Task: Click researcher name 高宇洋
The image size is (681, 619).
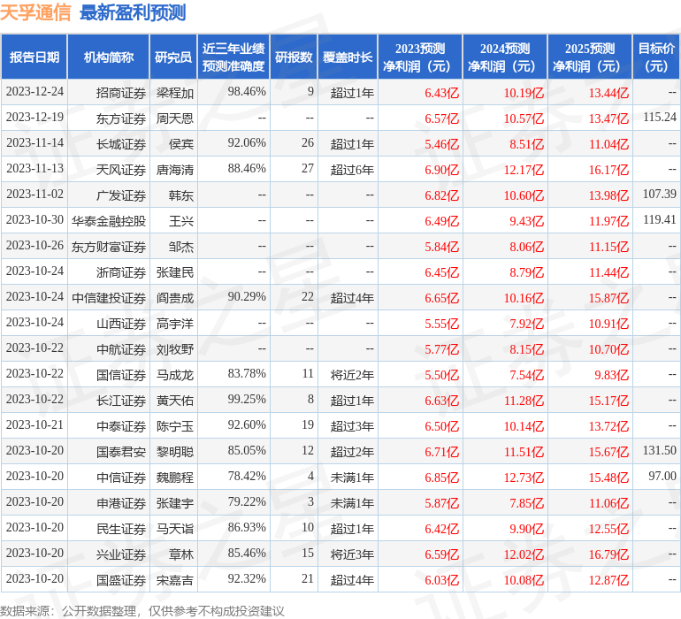Action: pos(175,324)
